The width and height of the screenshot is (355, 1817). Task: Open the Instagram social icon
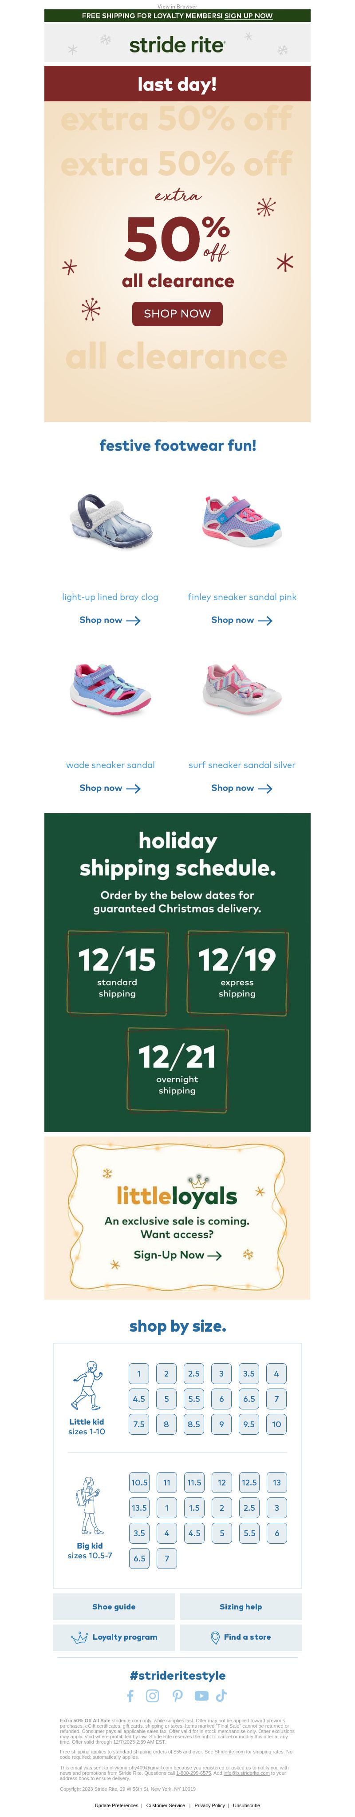(152, 1695)
